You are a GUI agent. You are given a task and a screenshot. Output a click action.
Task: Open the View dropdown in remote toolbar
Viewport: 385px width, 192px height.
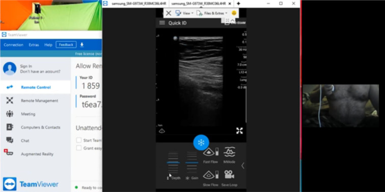(x=184, y=13)
